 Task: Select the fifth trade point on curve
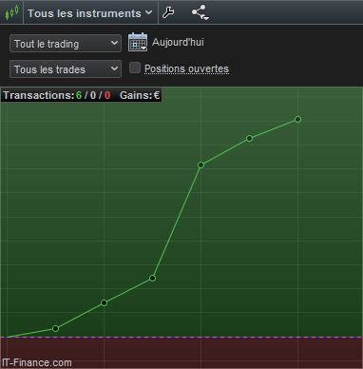click(x=249, y=138)
